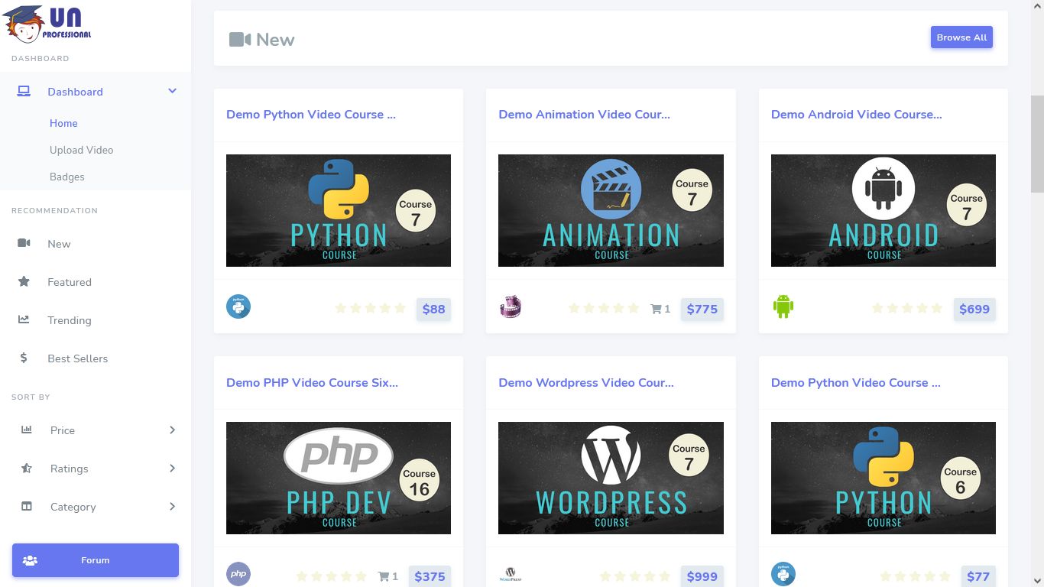Open the Home submenu item

pyautogui.click(x=63, y=123)
